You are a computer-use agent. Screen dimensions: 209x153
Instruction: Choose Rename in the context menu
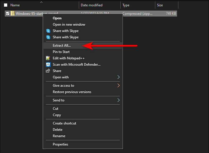(59, 136)
